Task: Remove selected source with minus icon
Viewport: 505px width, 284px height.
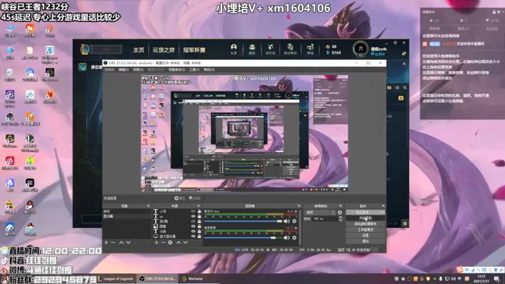Action: 163,242
